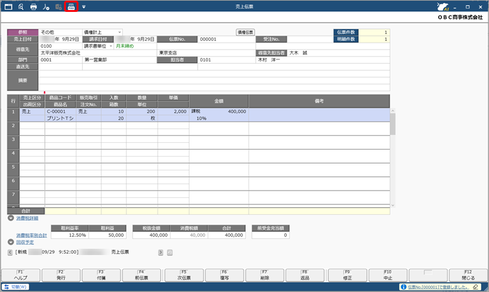Click the 摘要 first line field
Viewport: 489px width, 292px height.
[214, 73]
